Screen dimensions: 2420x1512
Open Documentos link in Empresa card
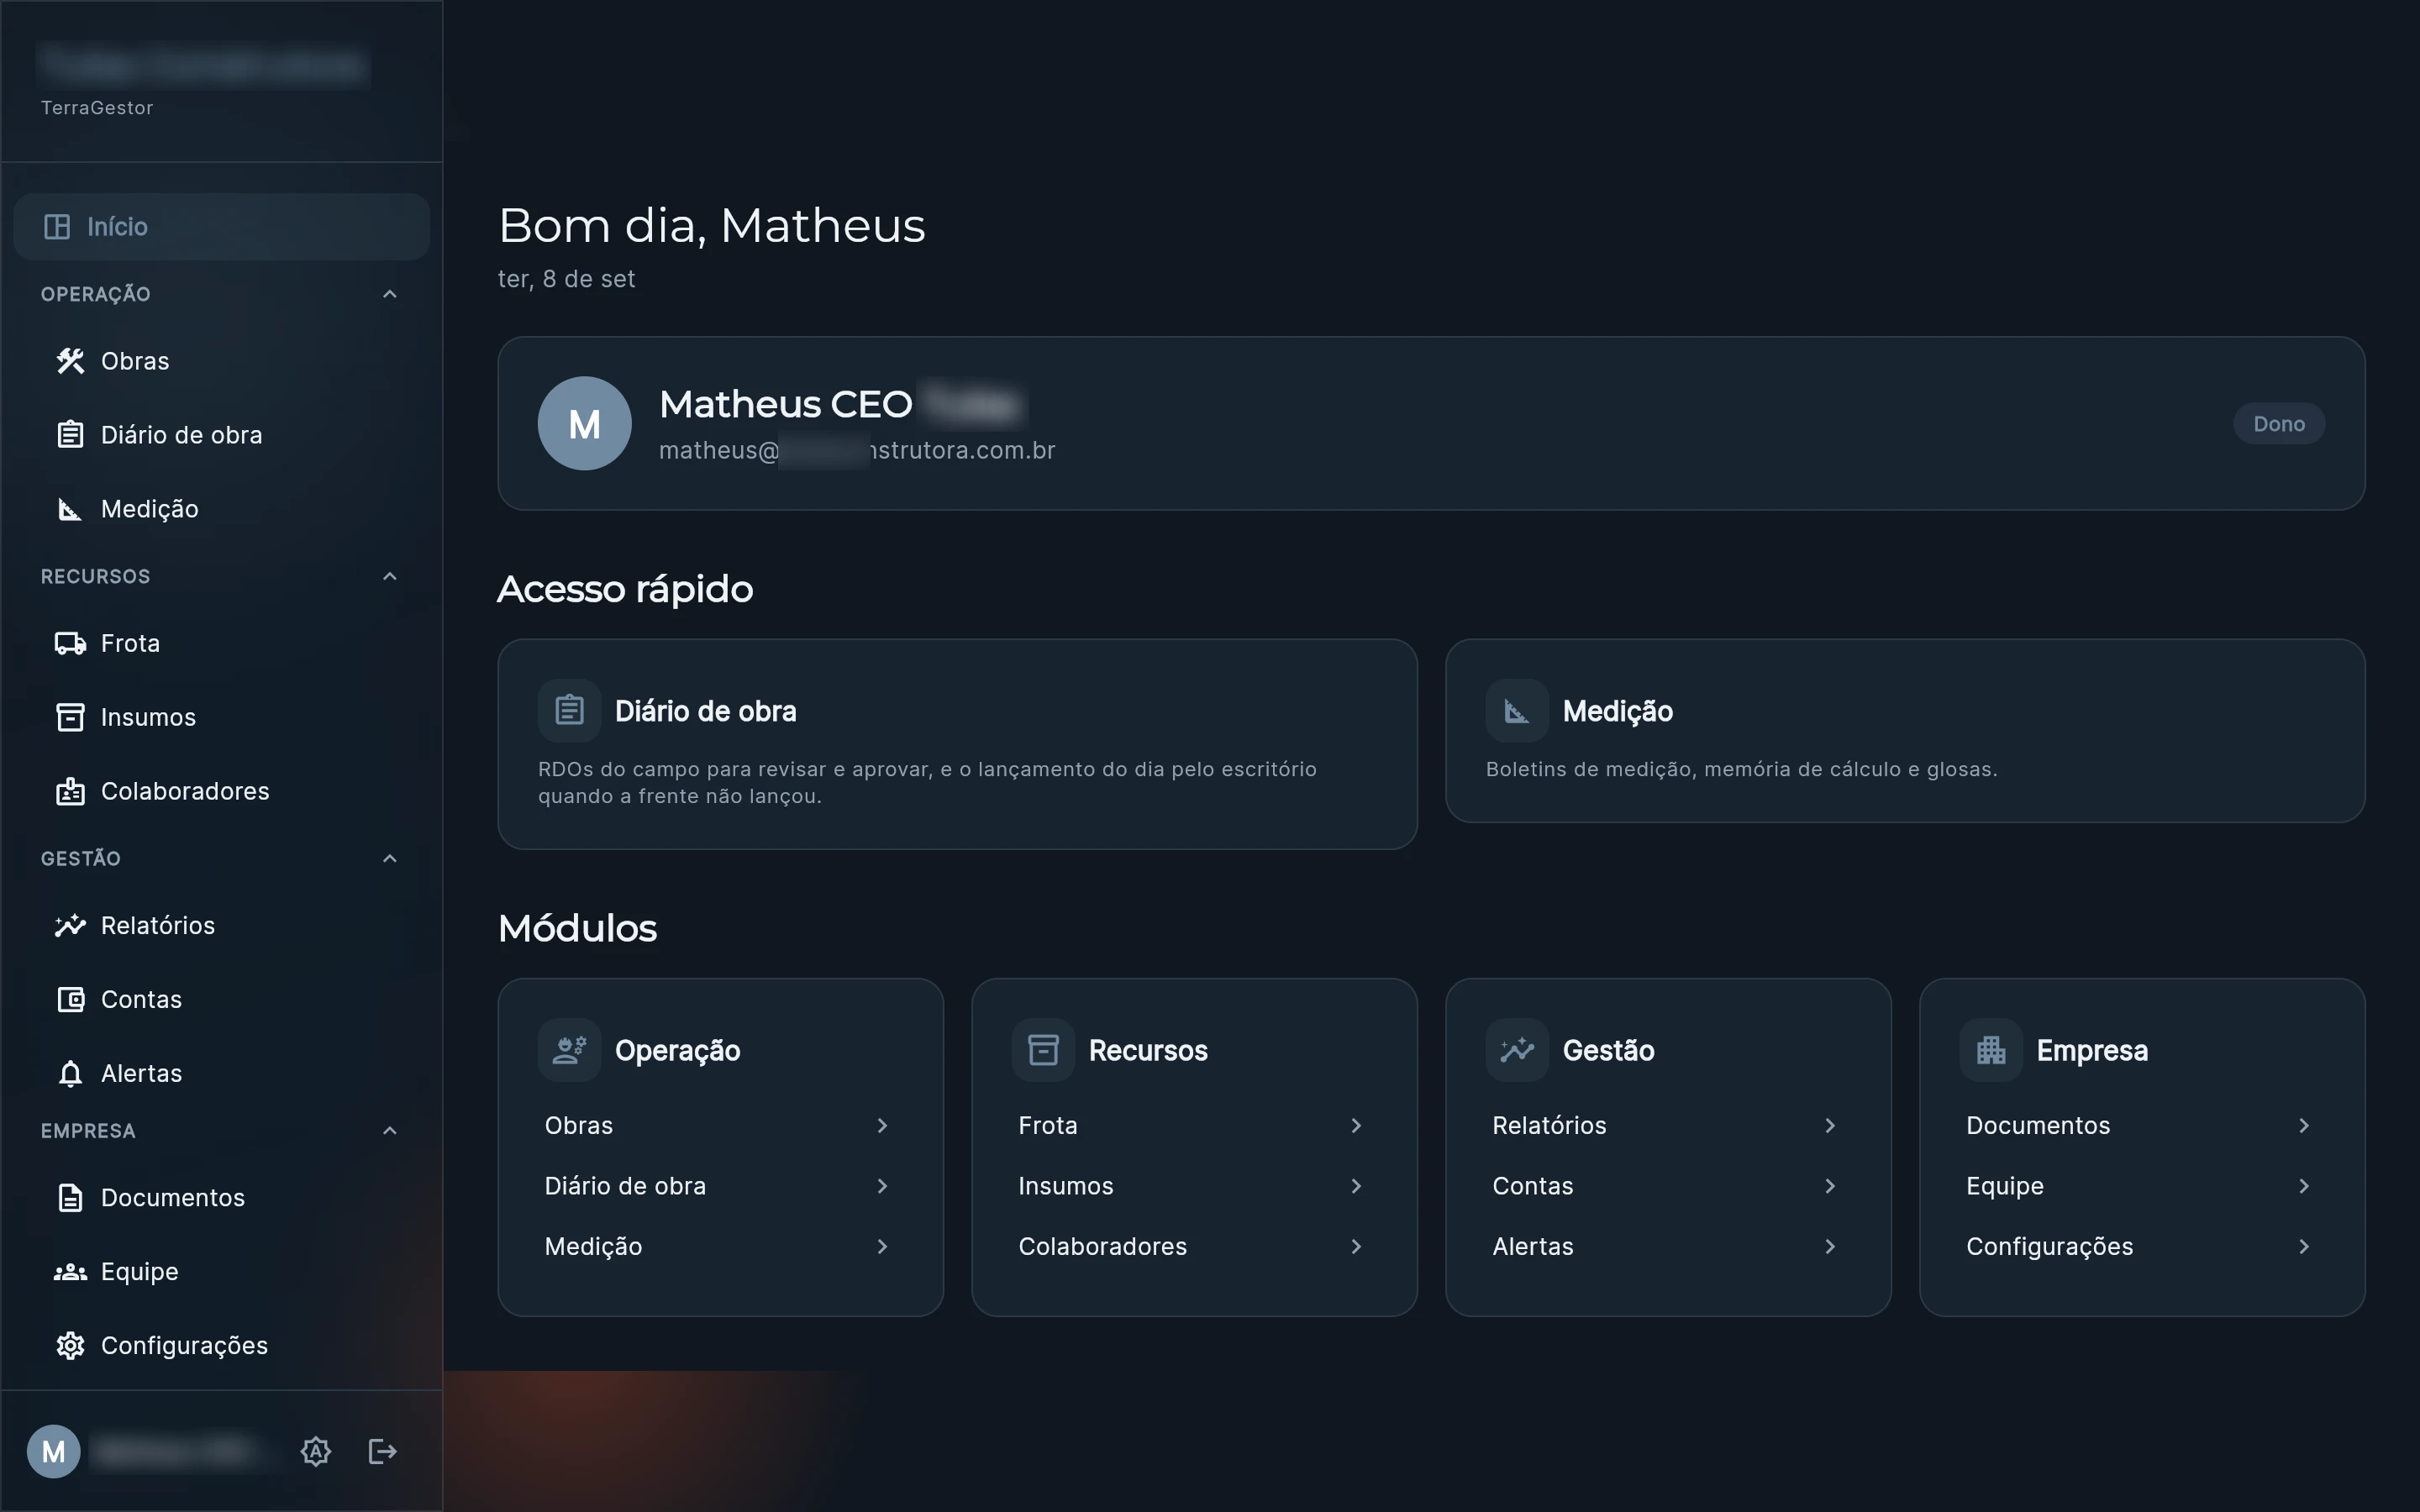2142,1125
